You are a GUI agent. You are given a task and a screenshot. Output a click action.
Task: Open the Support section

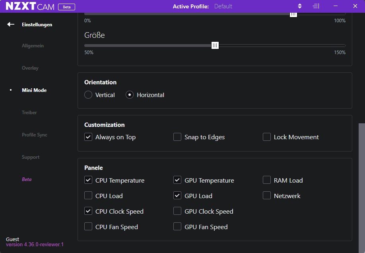(31, 157)
